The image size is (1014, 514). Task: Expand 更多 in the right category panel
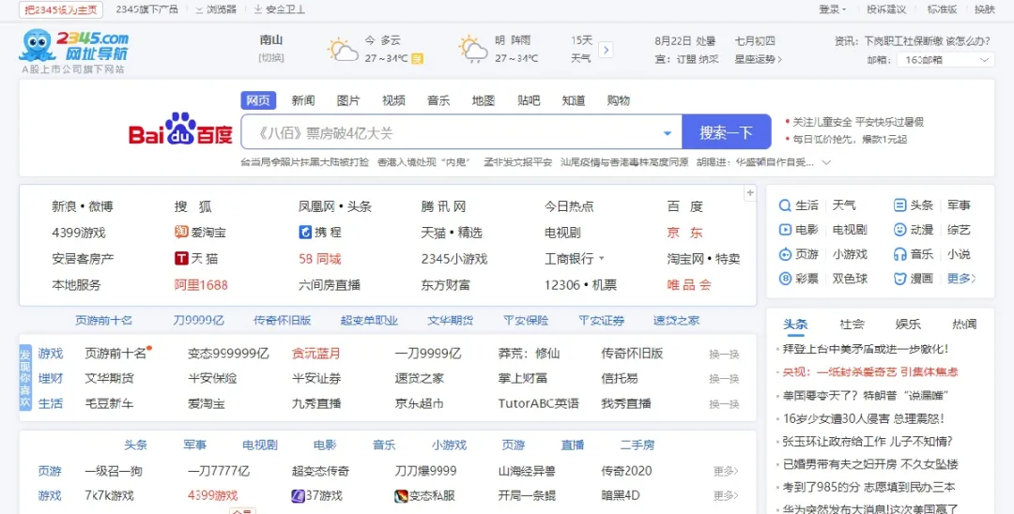[x=961, y=279]
